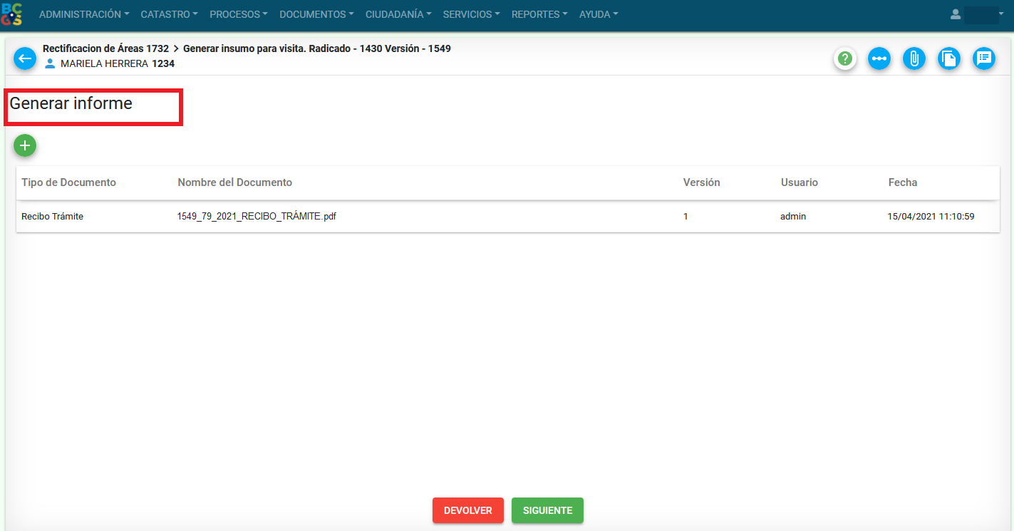Screen dimensions: 1014x531
Task: Open the green help question mark icon
Action: (x=845, y=58)
